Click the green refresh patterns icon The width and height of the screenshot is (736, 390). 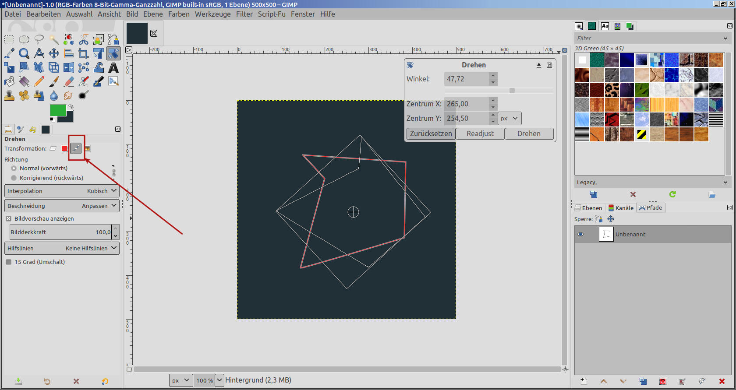[x=672, y=194]
